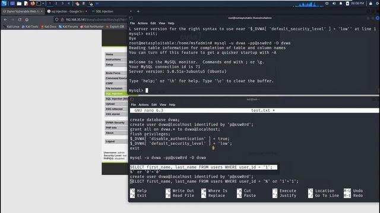The height and width of the screenshot is (213, 380).
Task: Open the Kali Tools bookmark
Action: click(30, 27)
